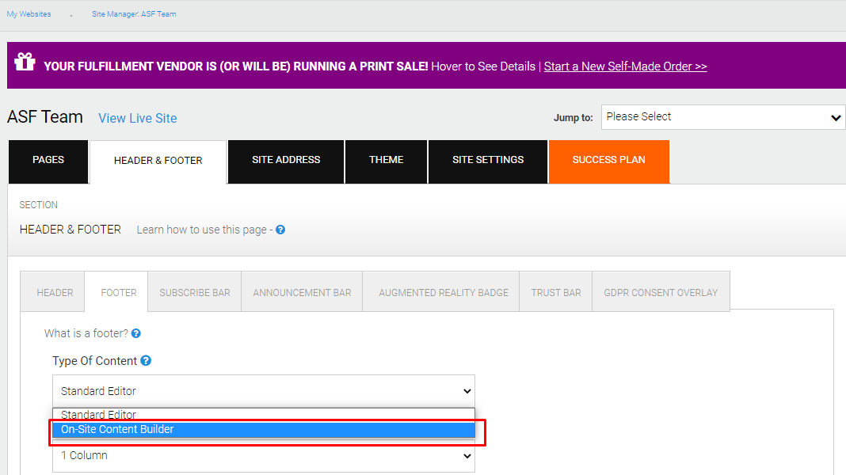Open the SUBSCRIBE BAR sub-tab
846x475 pixels.
pos(194,292)
